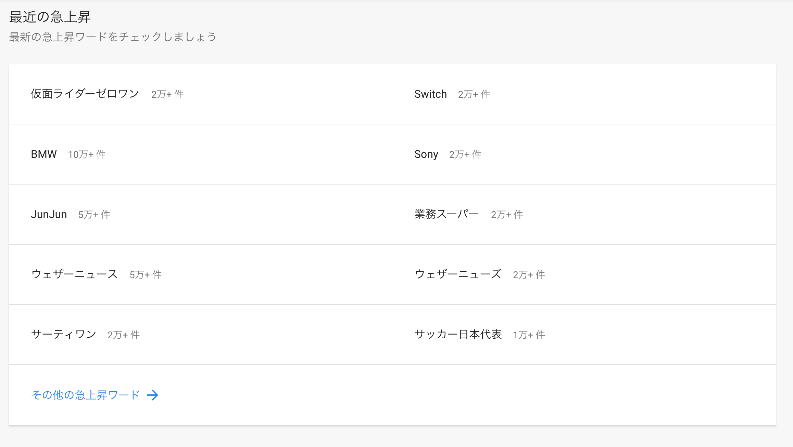Screen dimensions: 793x447
Task: Open the サッカー日本代表 trending search
Action: coord(458,335)
